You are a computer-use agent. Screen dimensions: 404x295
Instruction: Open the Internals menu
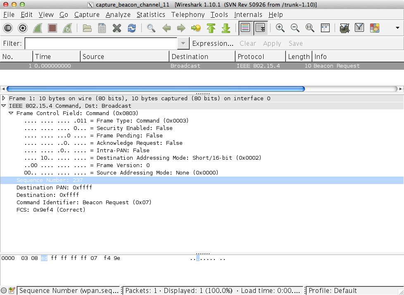[248, 15]
